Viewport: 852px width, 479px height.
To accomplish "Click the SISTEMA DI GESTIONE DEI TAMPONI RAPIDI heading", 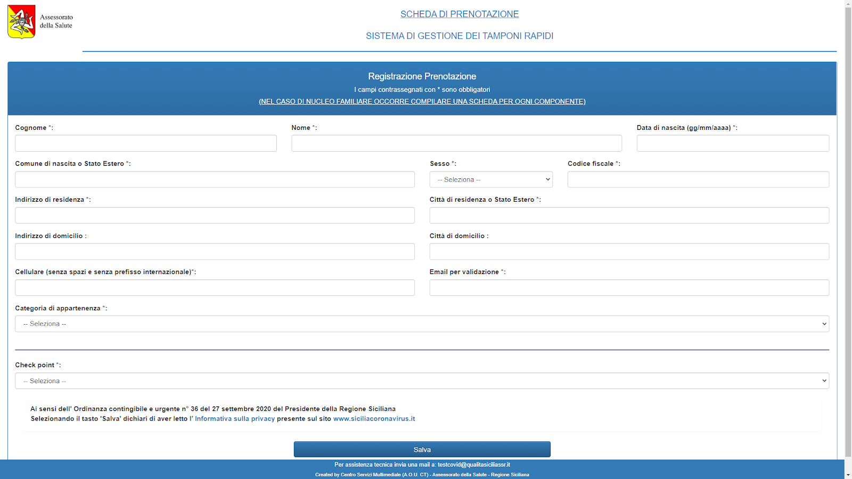I will pos(460,36).
